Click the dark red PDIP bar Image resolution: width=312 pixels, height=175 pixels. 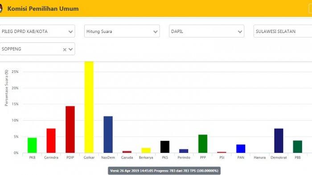[x=70, y=130]
